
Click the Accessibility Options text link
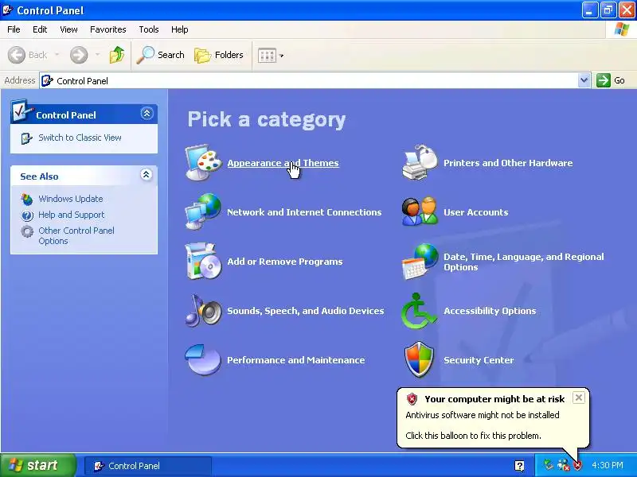point(490,311)
